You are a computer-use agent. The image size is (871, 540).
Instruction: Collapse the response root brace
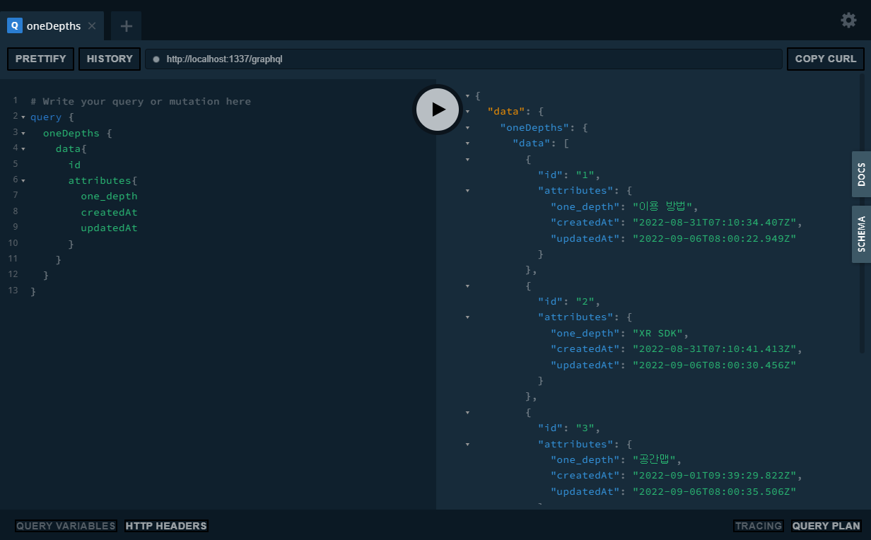point(467,95)
